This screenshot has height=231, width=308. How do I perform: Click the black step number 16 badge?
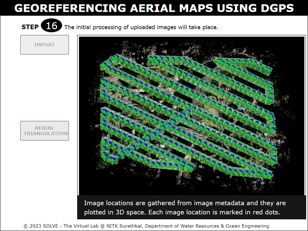point(51,26)
